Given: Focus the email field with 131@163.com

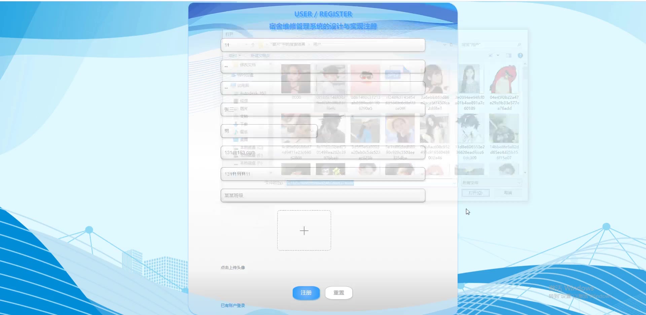Looking at the screenshot, I should click(323, 152).
